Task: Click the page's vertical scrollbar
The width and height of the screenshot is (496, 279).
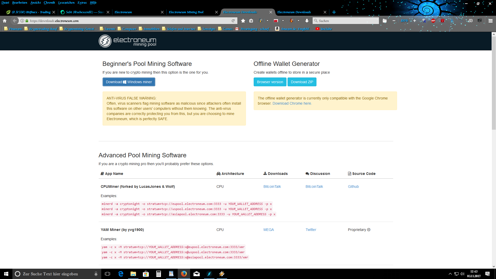Action: (493, 83)
